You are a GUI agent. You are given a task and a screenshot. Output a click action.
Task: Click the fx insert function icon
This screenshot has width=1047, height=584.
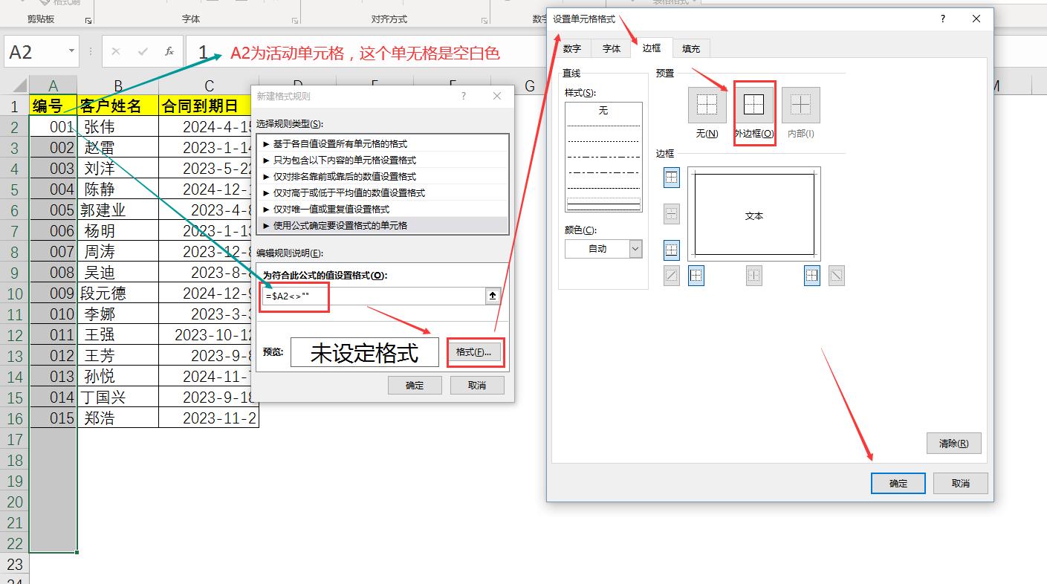(x=169, y=51)
